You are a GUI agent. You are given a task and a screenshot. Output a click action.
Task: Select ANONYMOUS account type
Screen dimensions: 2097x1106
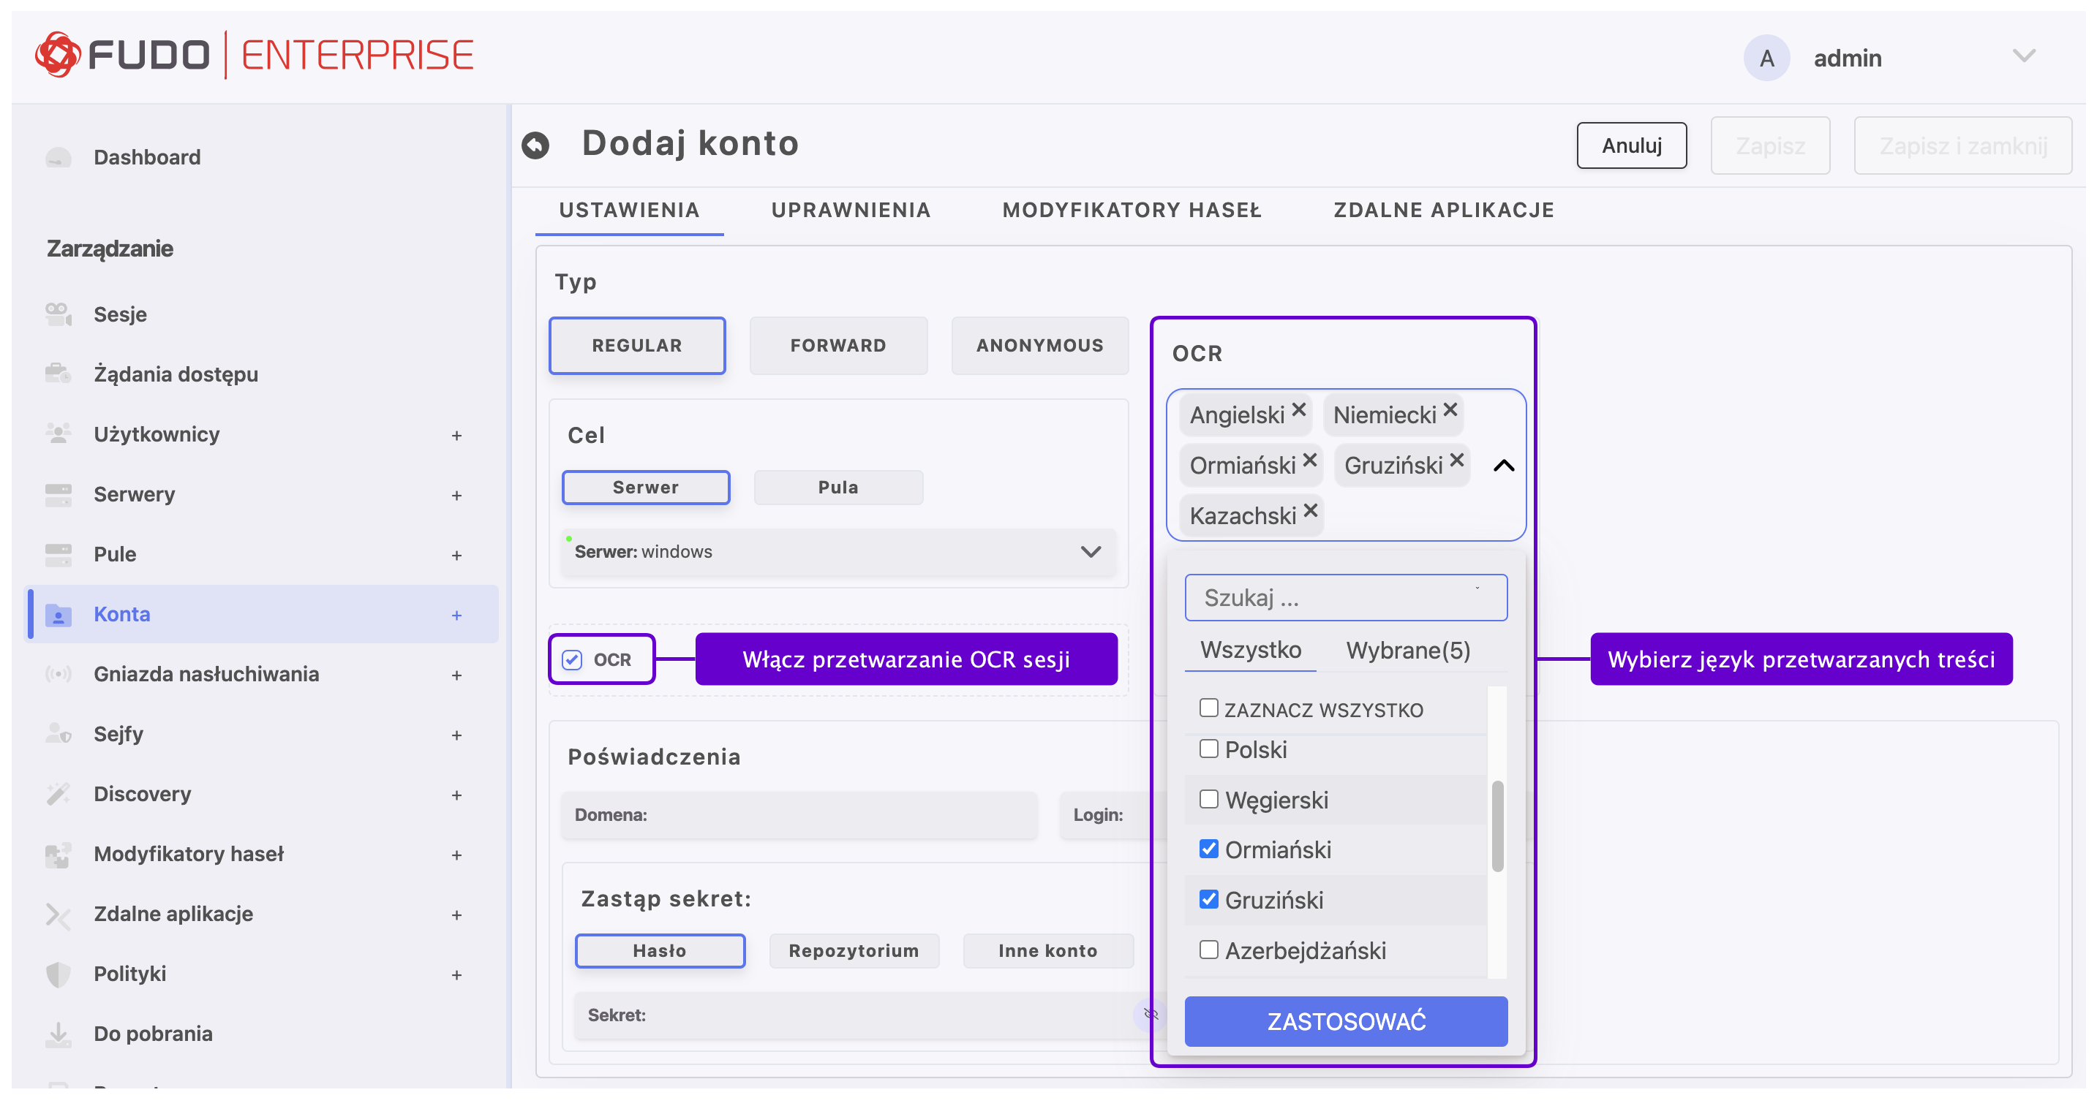tap(1039, 346)
